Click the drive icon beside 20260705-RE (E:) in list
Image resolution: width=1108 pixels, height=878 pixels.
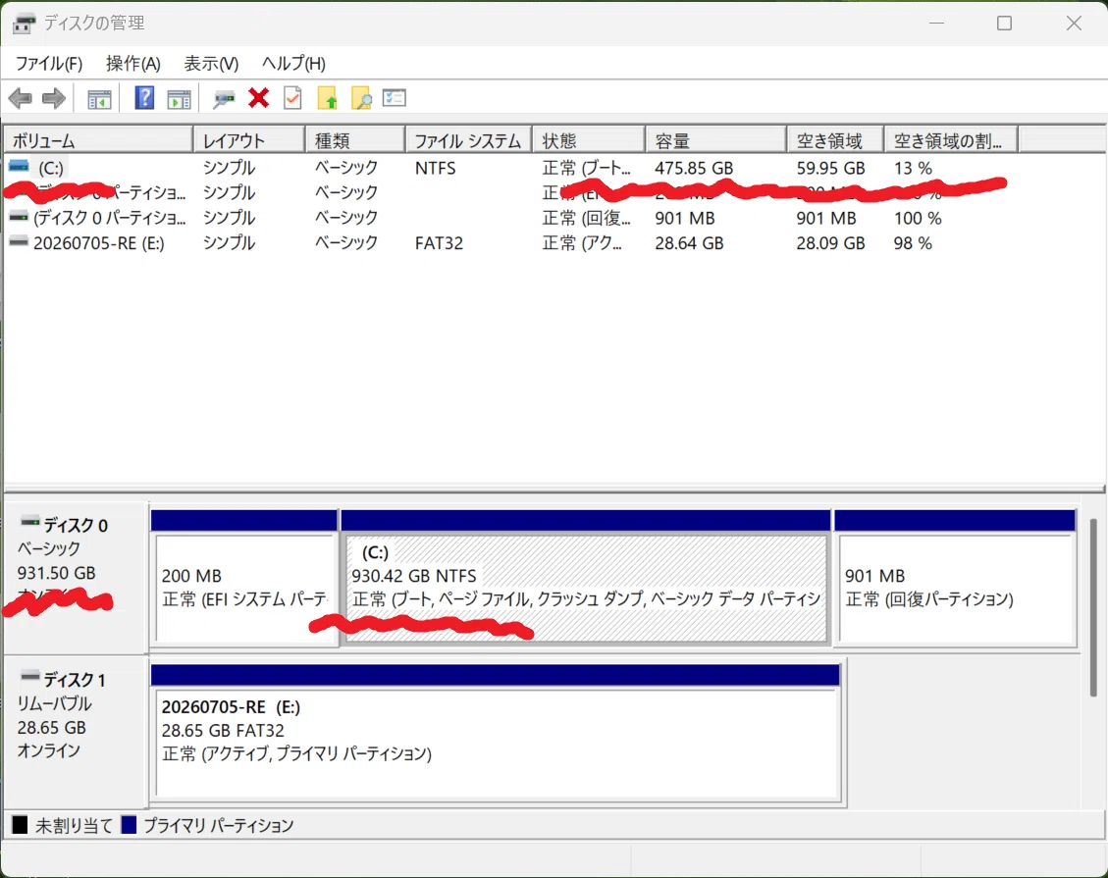(19, 242)
